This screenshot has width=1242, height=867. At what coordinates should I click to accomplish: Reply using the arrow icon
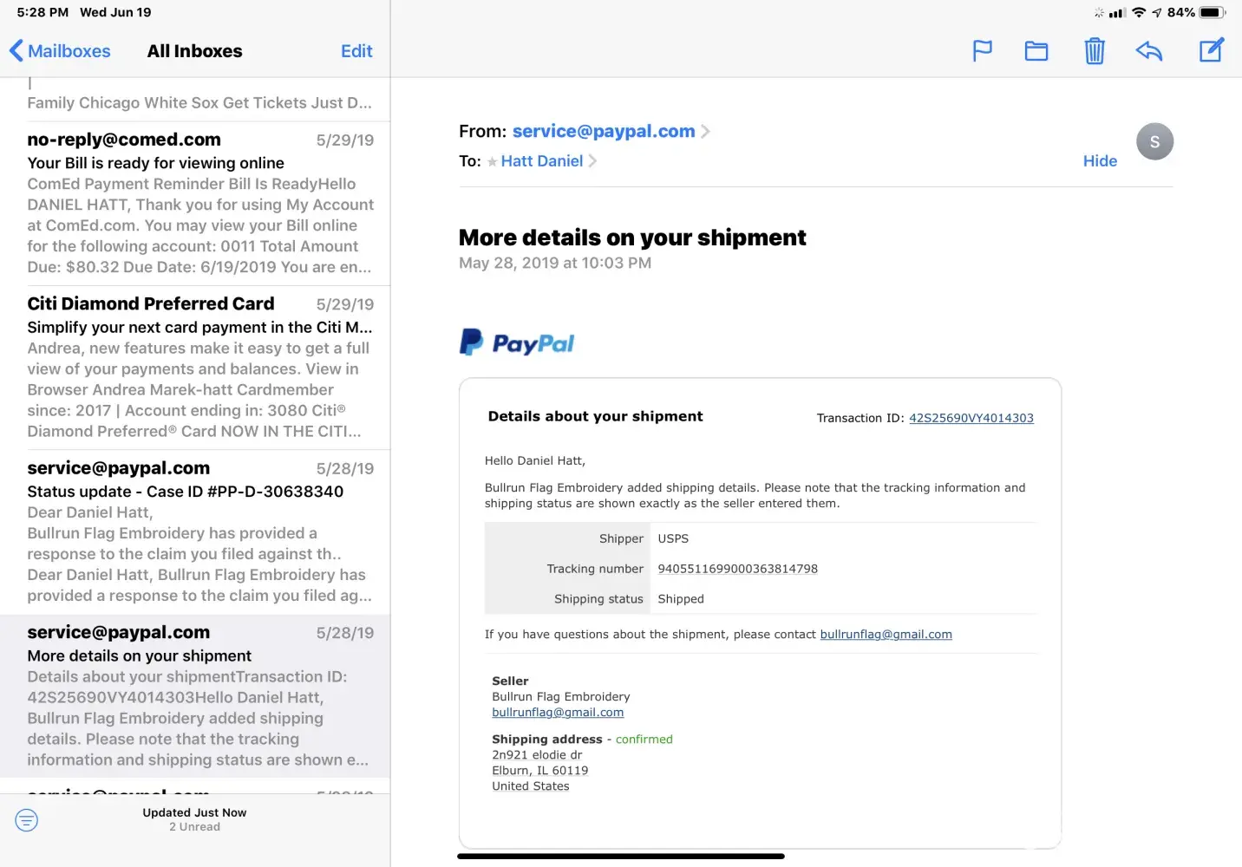pyautogui.click(x=1149, y=51)
